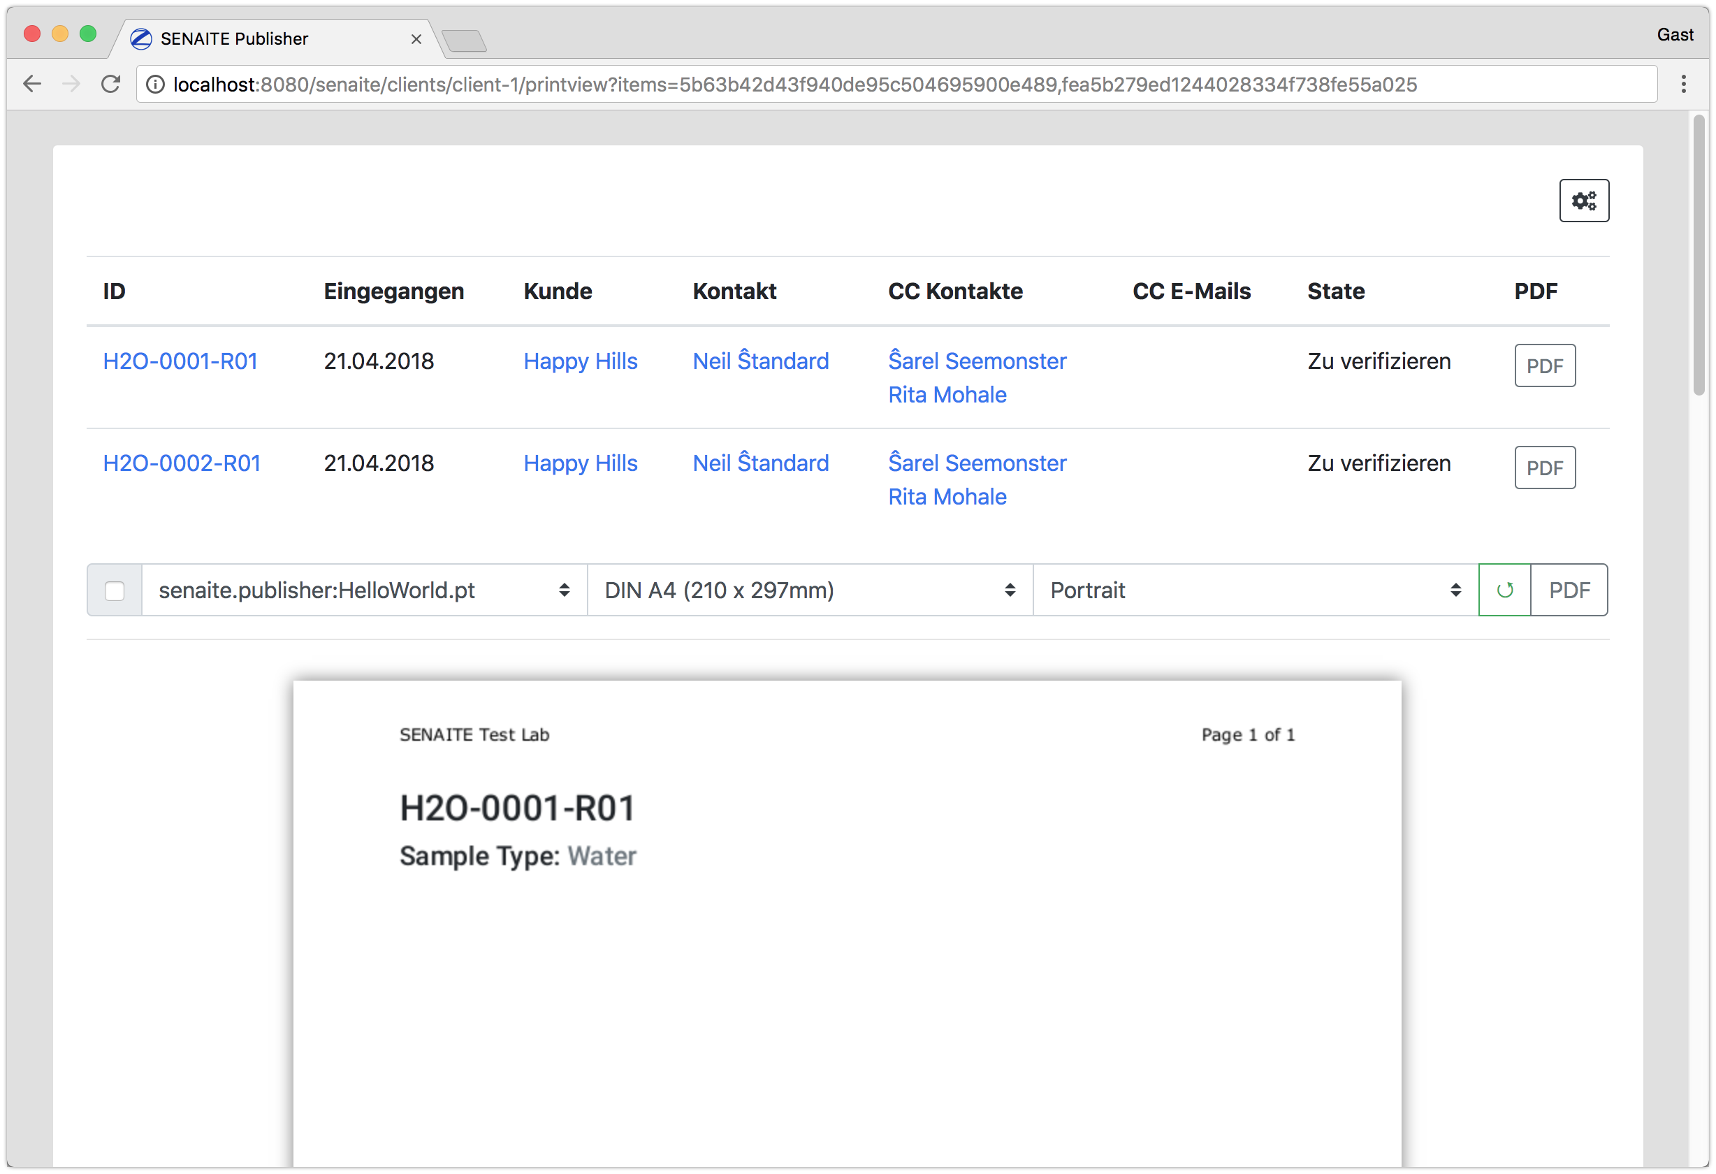The height and width of the screenshot is (1174, 1716).
Task: Click the address bar URL field
Action: click(x=794, y=85)
